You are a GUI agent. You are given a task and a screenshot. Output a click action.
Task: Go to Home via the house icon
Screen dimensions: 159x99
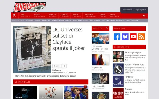tap(14, 15)
